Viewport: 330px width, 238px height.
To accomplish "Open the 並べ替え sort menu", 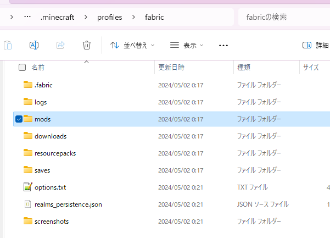I will click(132, 45).
